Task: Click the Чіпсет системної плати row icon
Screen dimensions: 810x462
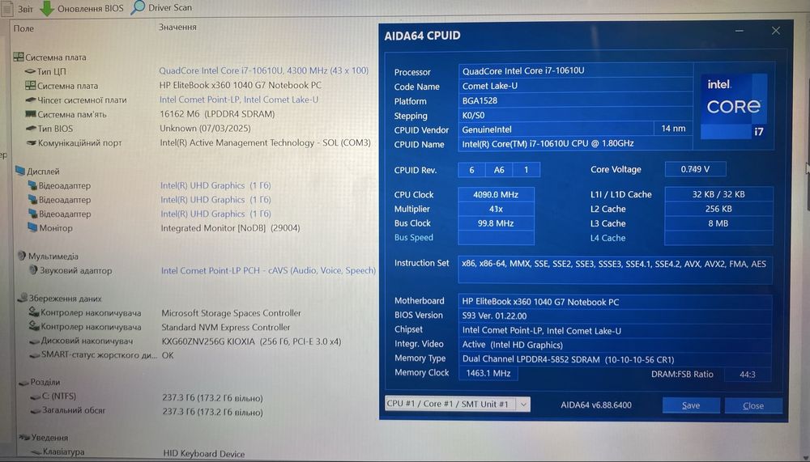Action: click(x=31, y=100)
